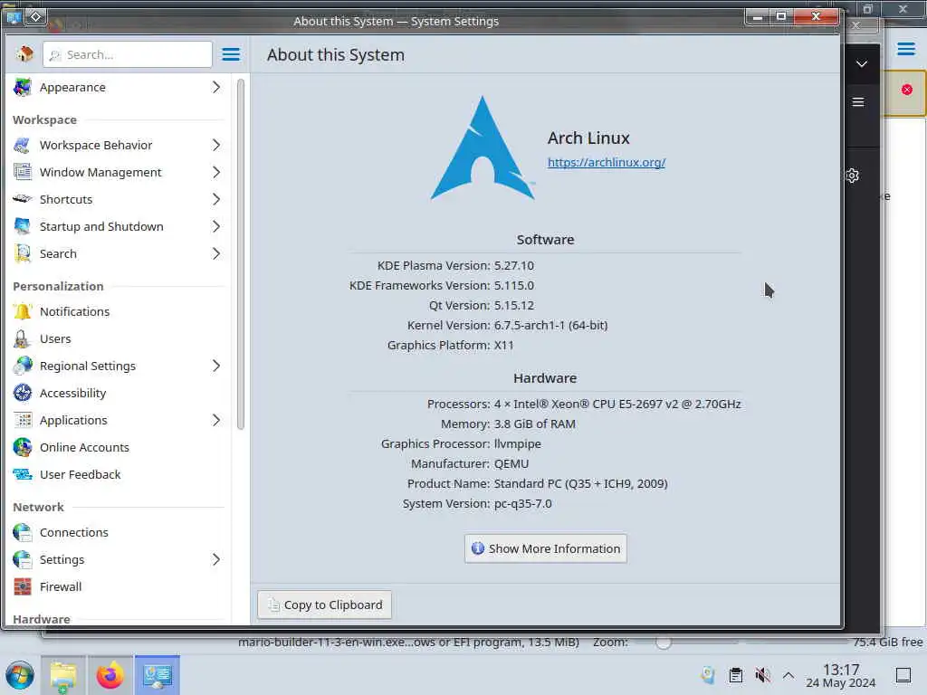Click Show More Information button
Screen dimensions: 927x695
pos(545,548)
